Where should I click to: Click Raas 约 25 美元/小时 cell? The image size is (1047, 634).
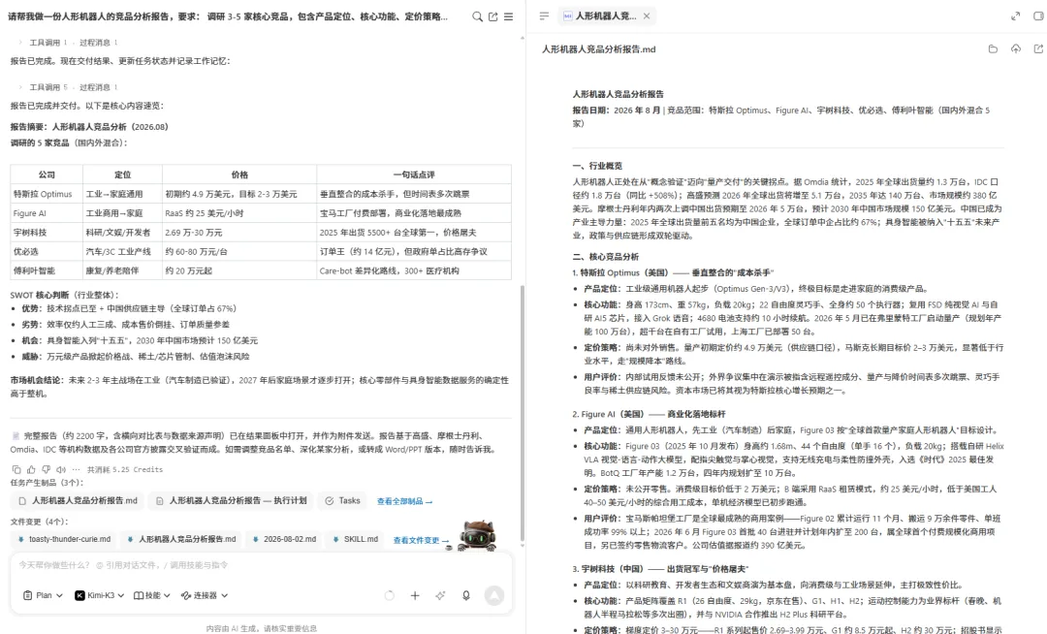[239, 213]
